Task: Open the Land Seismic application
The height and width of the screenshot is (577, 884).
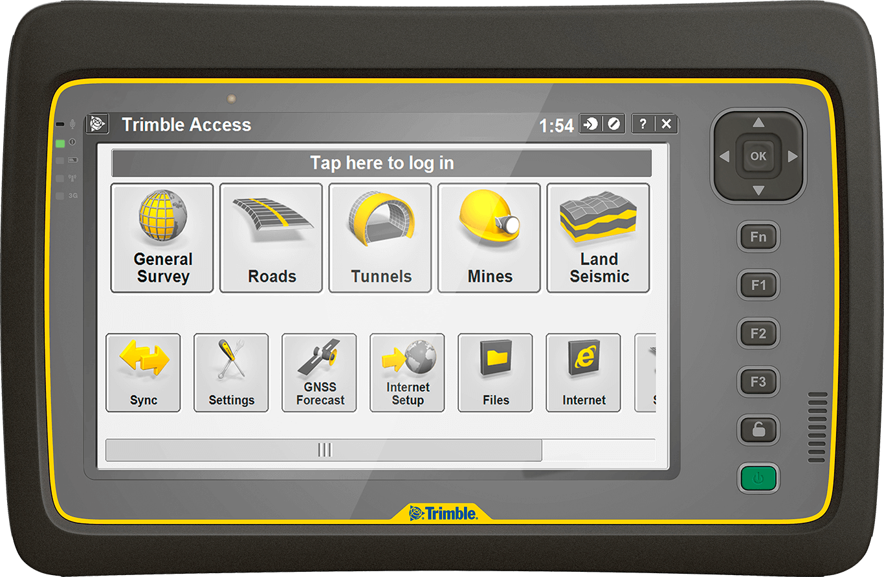Action: [x=599, y=238]
